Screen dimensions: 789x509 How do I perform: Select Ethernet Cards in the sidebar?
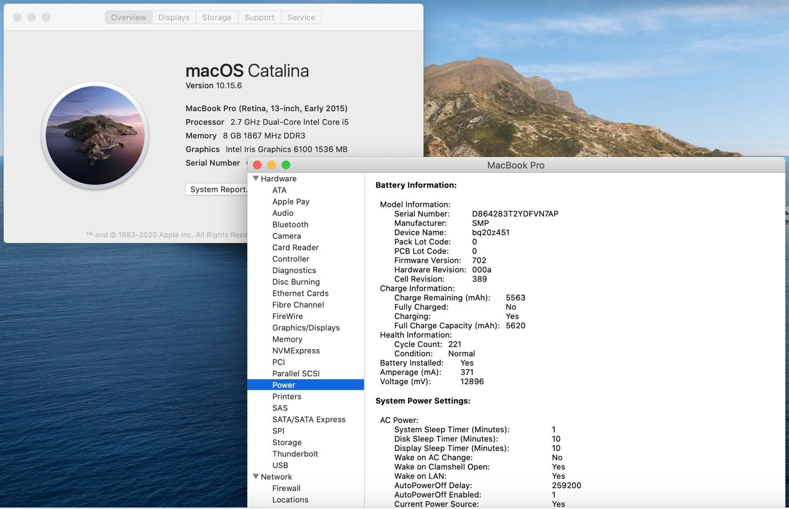pos(300,293)
